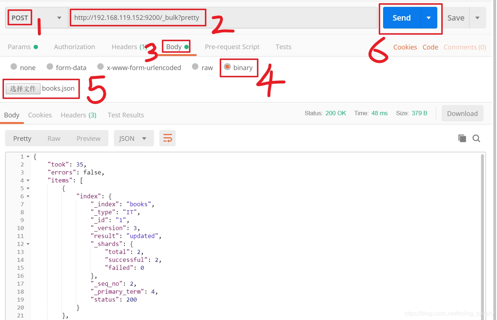Screen dimensions: 498x320
Task: Download the response
Action: [463, 113]
